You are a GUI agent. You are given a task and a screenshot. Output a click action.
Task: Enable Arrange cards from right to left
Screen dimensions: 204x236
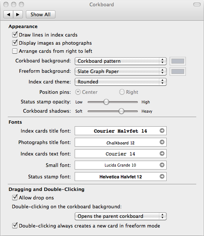pyautogui.click(x=15, y=51)
